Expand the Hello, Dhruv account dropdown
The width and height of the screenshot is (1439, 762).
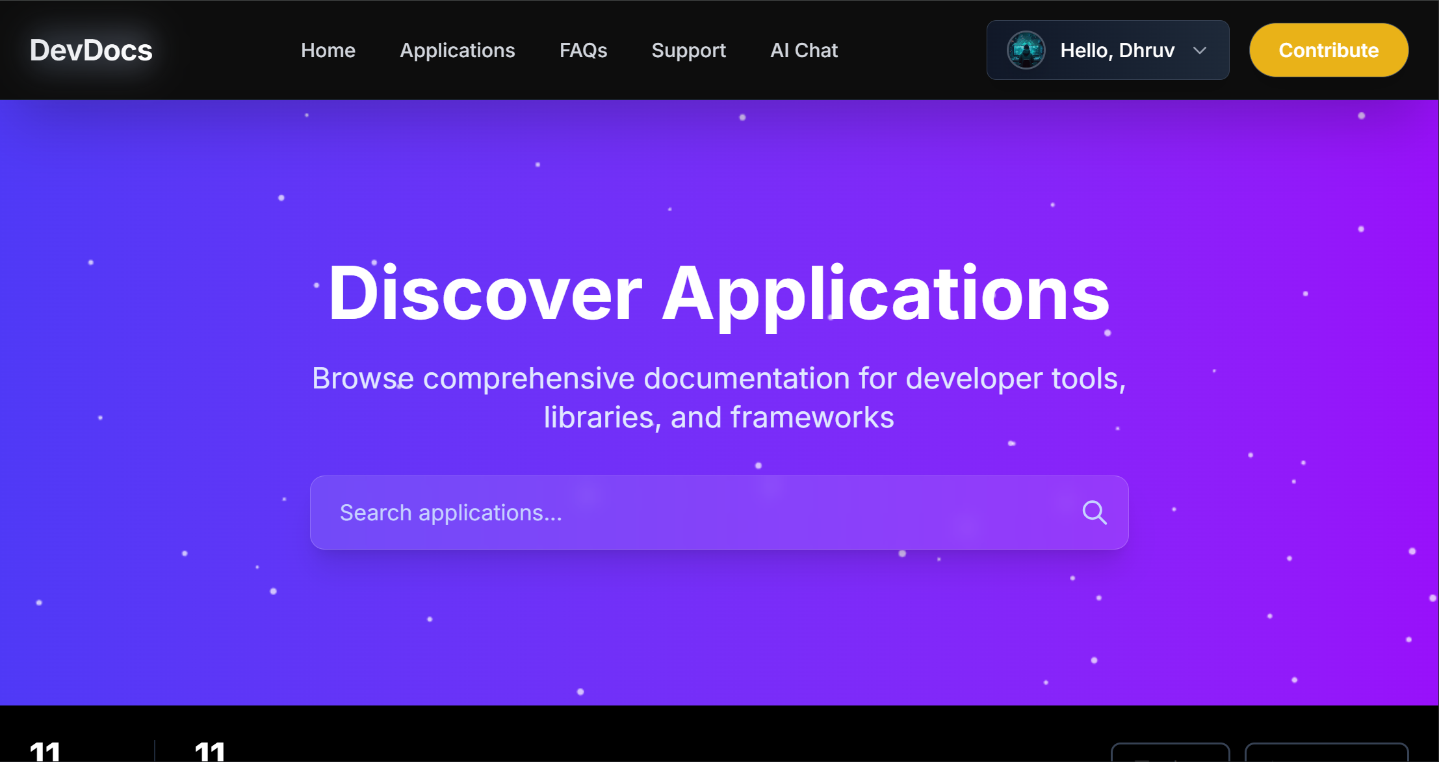(1108, 50)
